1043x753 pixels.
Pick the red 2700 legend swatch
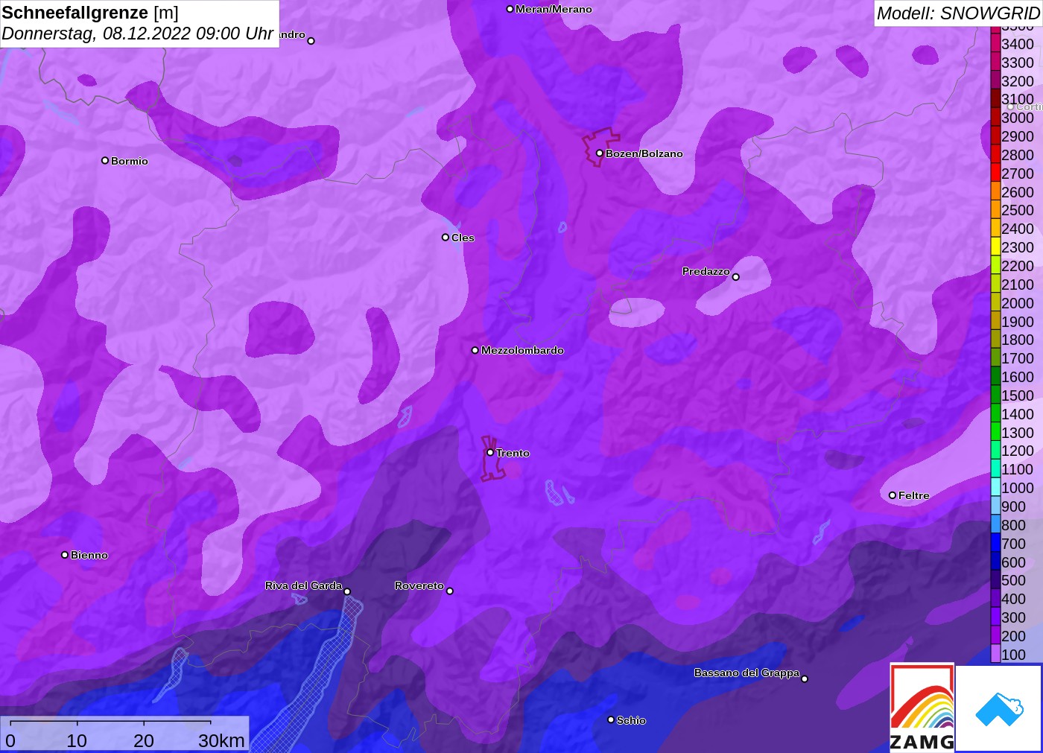[995, 173]
